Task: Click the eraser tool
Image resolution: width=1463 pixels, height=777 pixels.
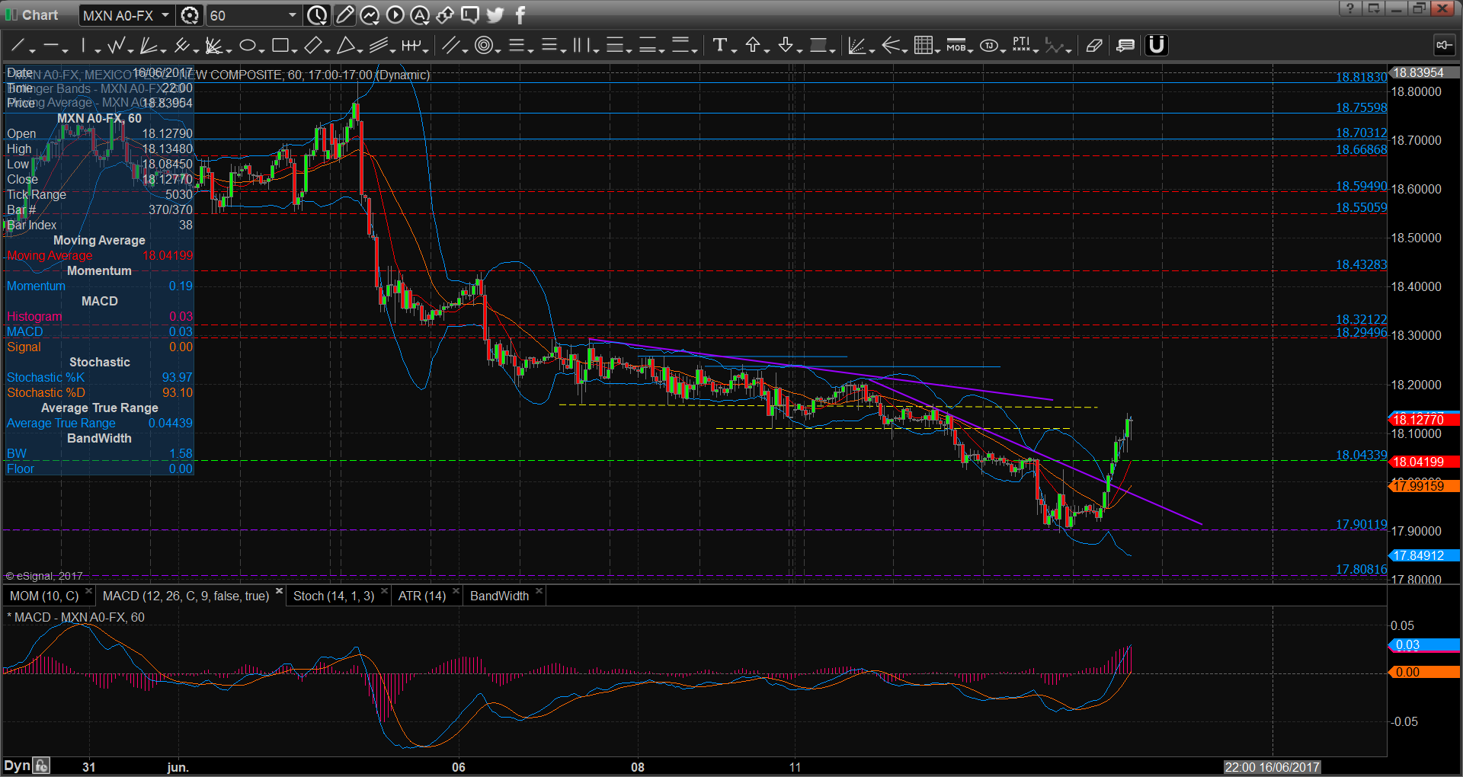Action: (x=1094, y=46)
